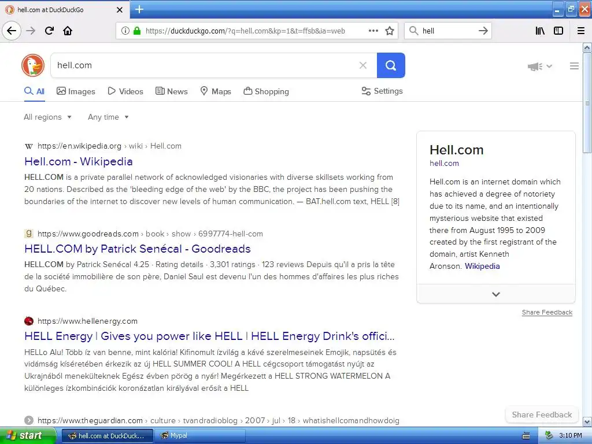The image size is (592, 444).
Task: Open the Any time filter dropdown
Action: point(108,117)
